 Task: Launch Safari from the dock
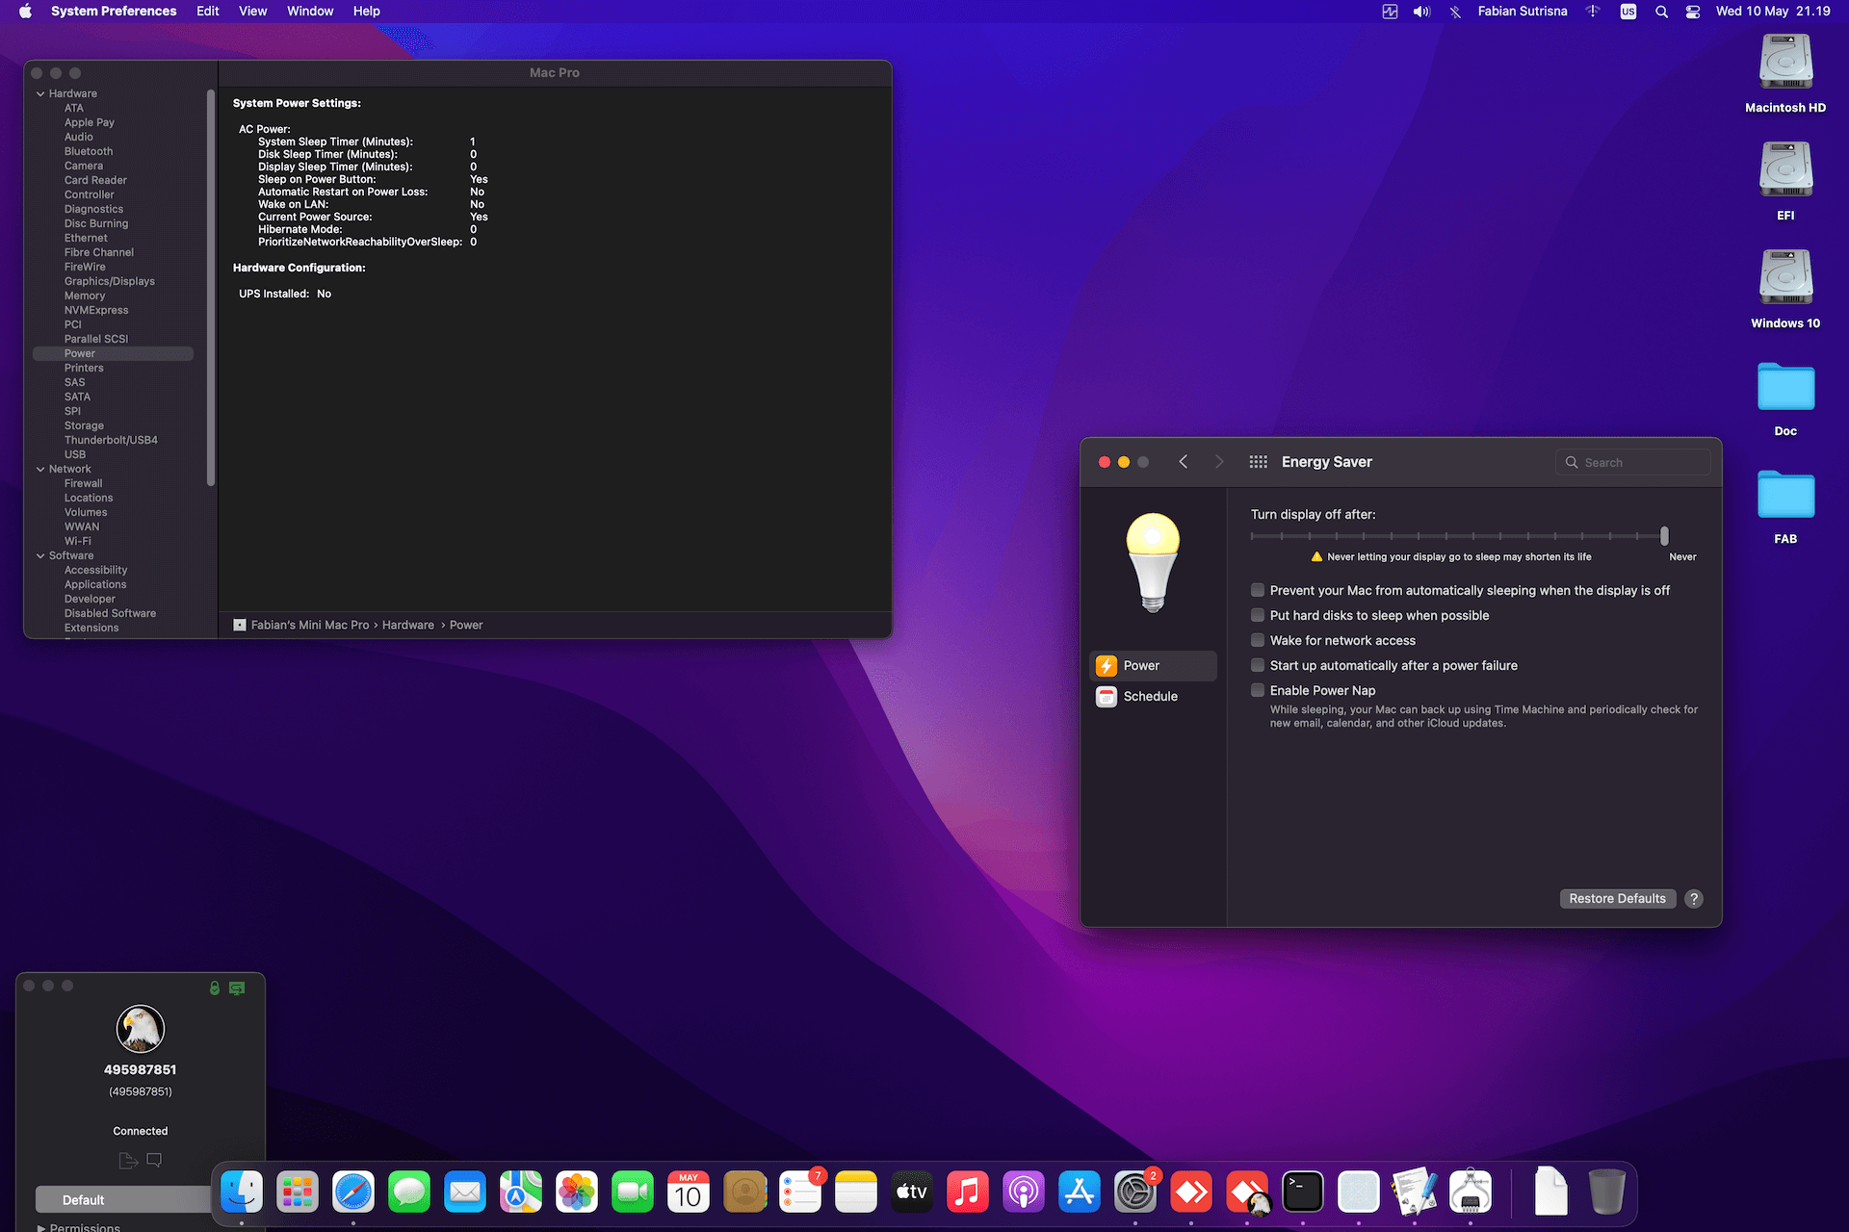point(353,1193)
